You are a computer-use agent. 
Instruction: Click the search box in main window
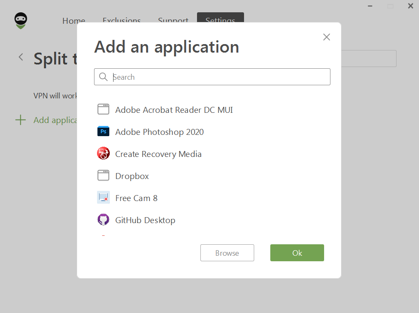(369, 59)
